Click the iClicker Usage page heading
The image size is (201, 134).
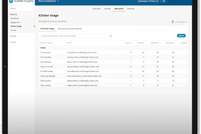(x=49, y=15)
